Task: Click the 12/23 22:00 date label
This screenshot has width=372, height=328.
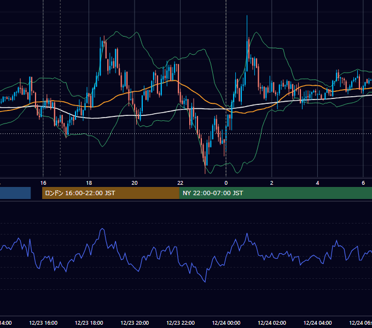Action: (x=181, y=323)
